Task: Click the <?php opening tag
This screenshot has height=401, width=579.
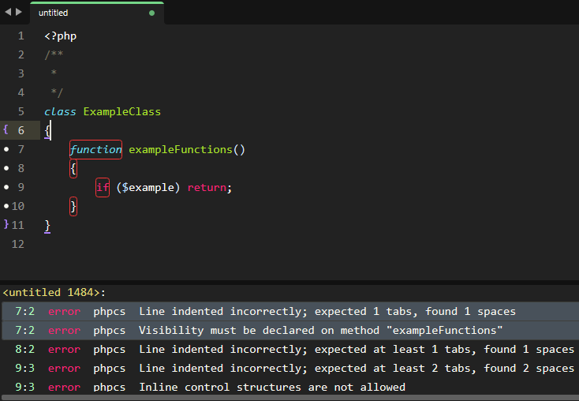Action: click(61, 36)
